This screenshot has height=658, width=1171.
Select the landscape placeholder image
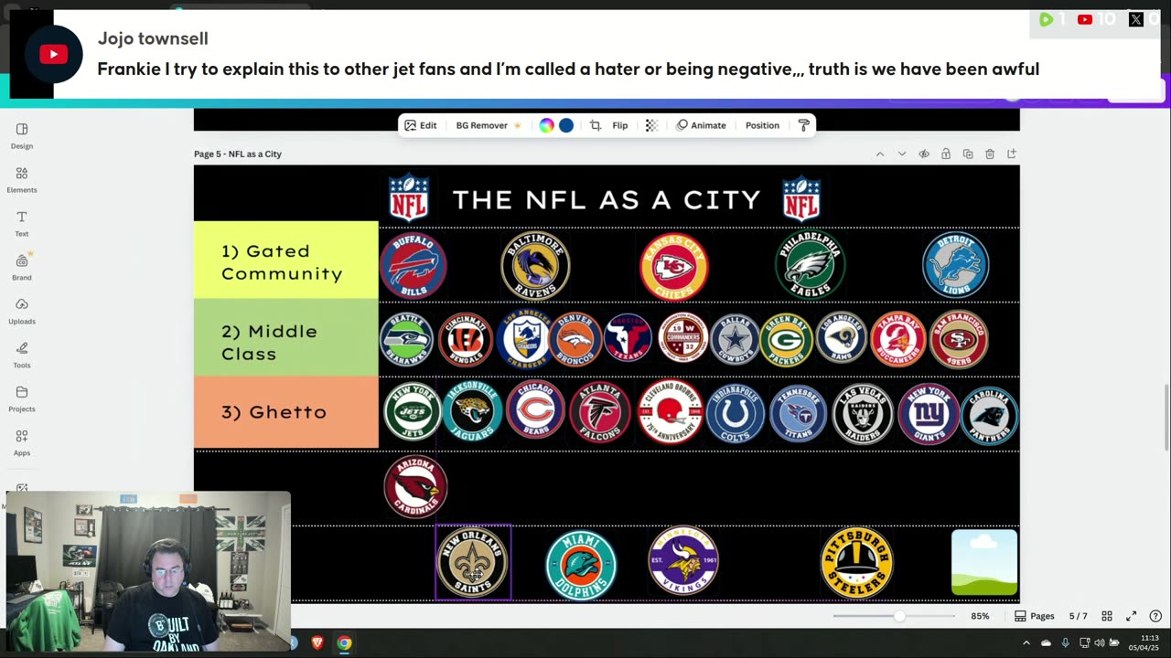tap(984, 562)
